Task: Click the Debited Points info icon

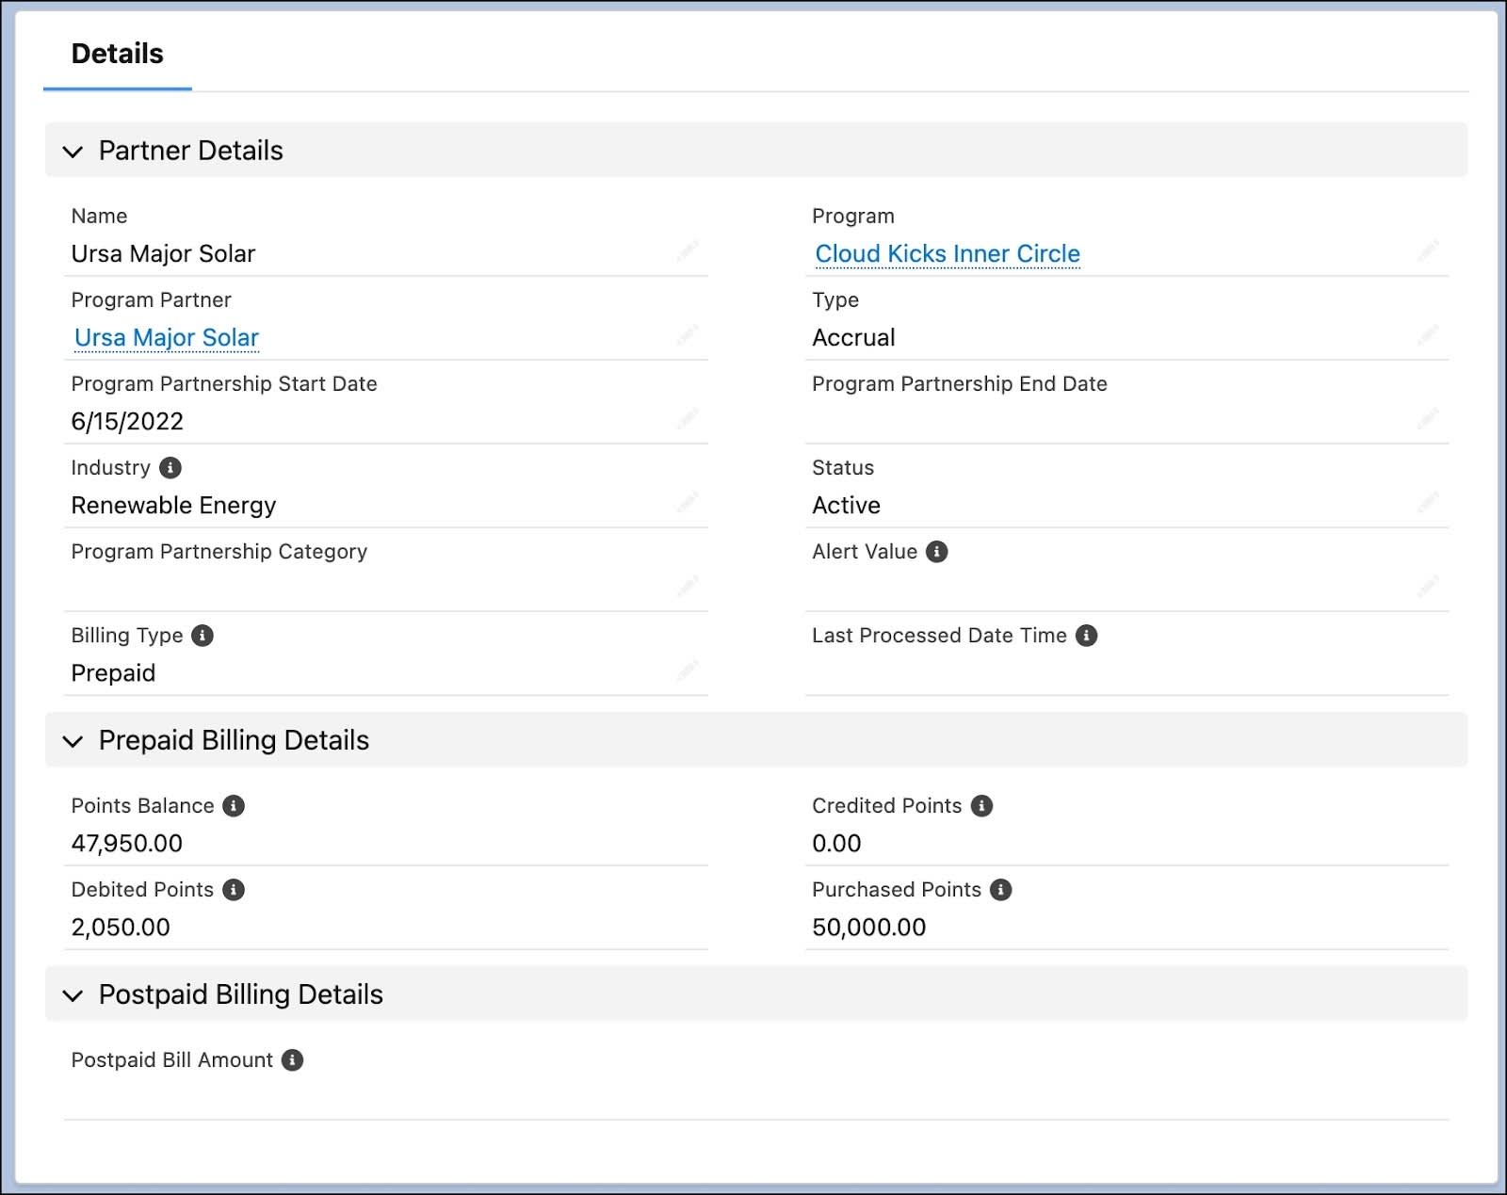Action: [235, 889]
